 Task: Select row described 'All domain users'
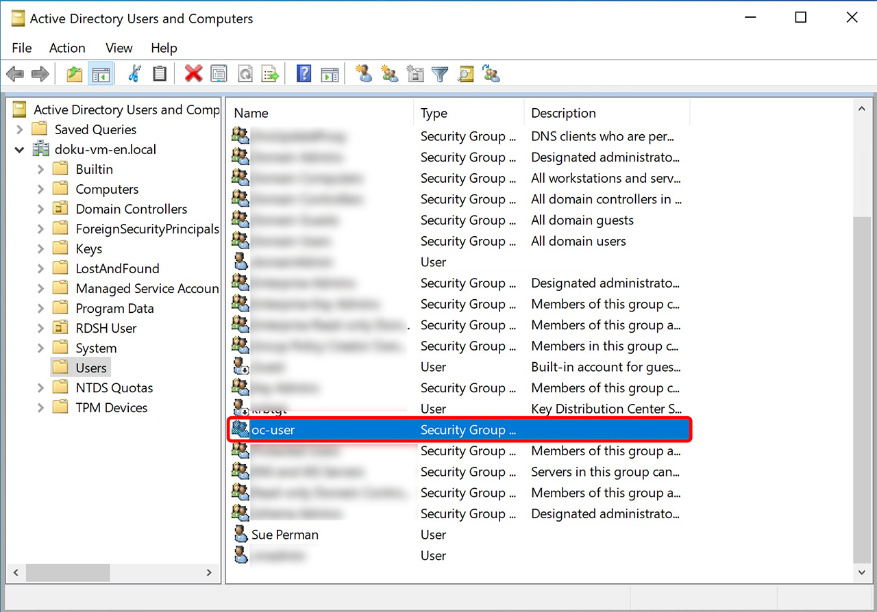point(459,241)
